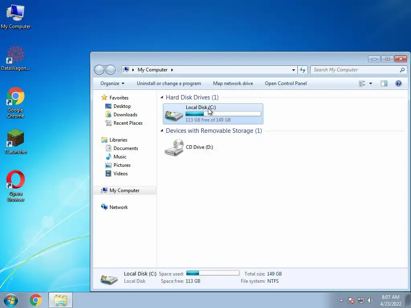Click Space free 113 GB value
Screen dimensions: 411x308
pyautogui.click(x=193, y=281)
